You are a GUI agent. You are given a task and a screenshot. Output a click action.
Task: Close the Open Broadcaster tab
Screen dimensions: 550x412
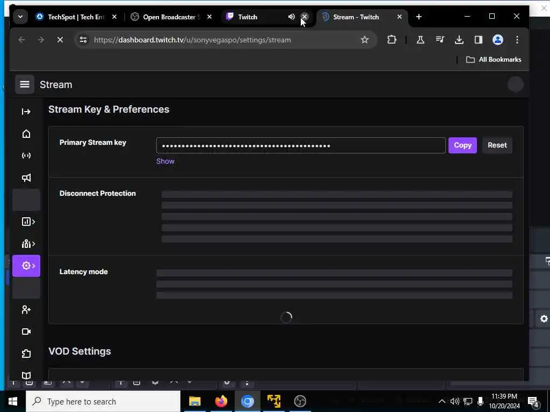(209, 17)
